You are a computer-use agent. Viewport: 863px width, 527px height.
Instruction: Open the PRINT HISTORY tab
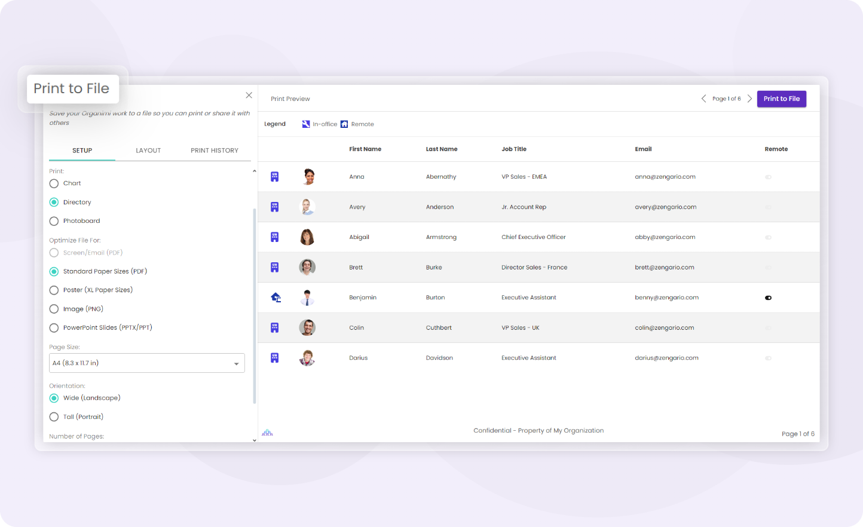[215, 151]
